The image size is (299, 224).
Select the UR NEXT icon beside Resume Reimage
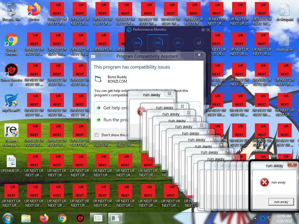[x=34, y=135]
